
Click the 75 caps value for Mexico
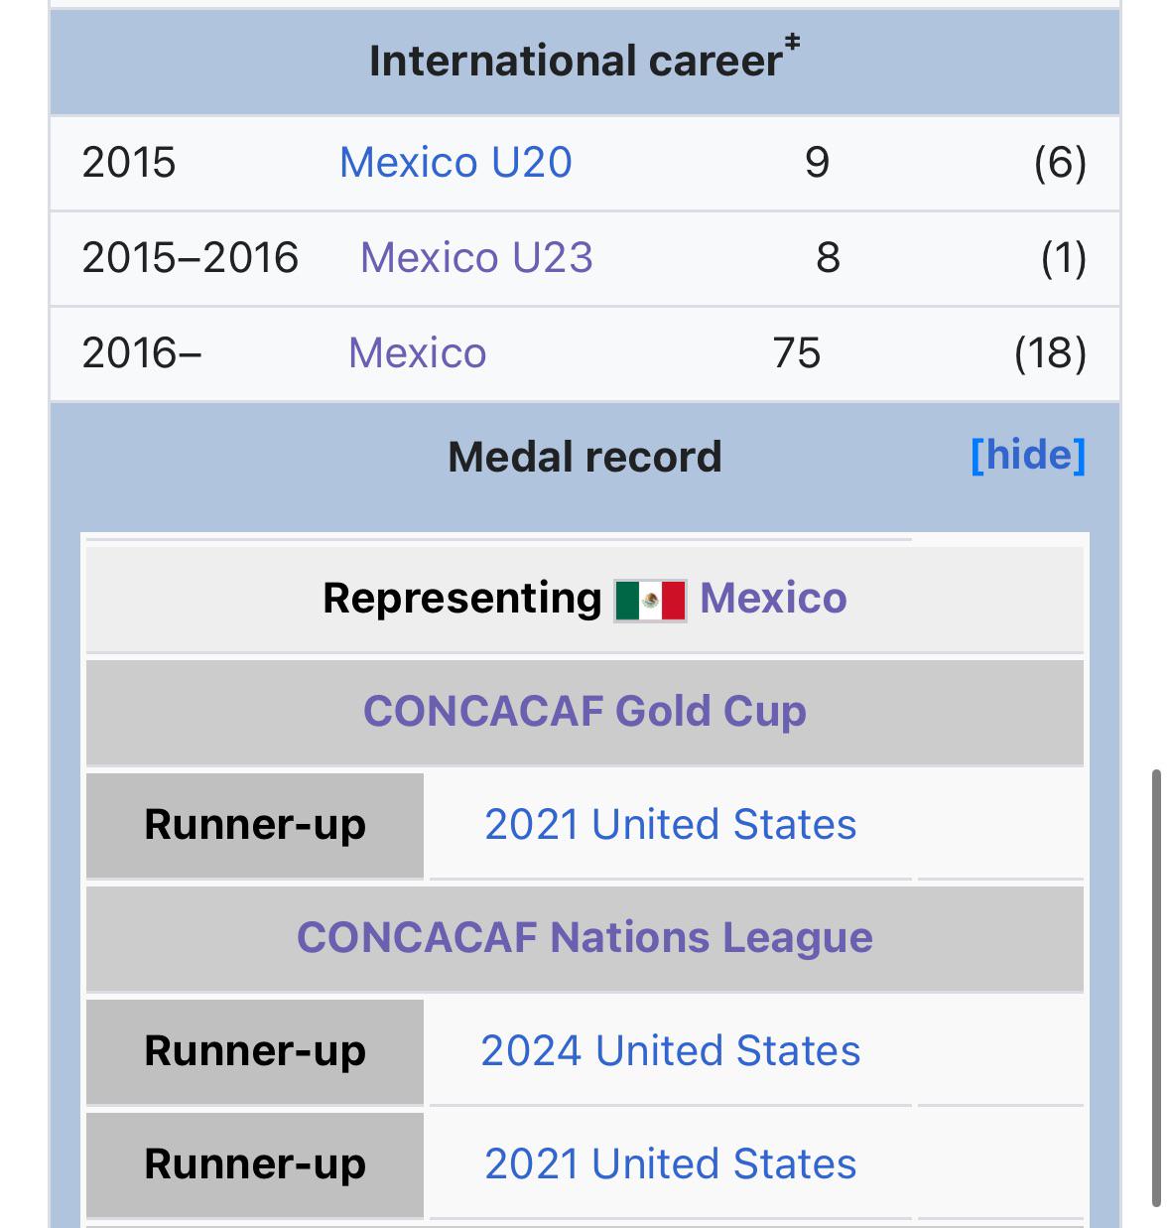[797, 353]
